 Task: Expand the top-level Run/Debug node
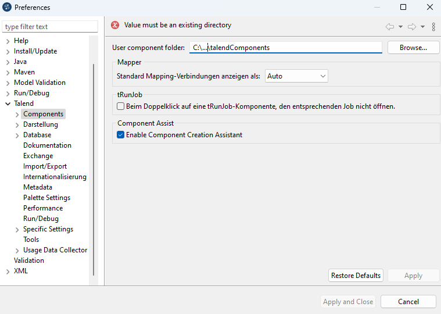pyautogui.click(x=8, y=94)
